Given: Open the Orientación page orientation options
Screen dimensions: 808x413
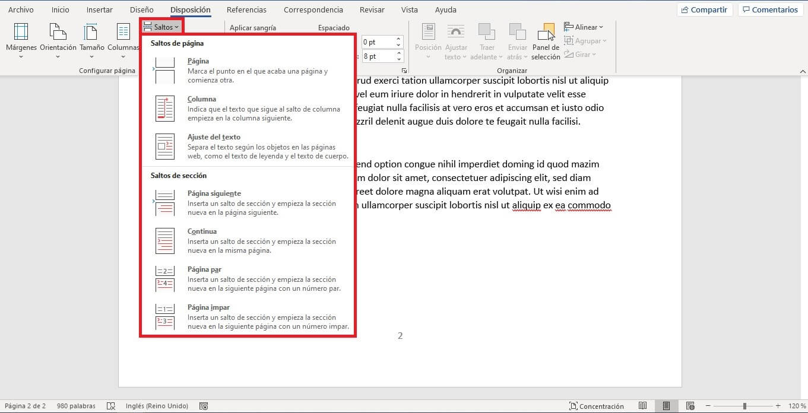Looking at the screenshot, I should coord(58,40).
